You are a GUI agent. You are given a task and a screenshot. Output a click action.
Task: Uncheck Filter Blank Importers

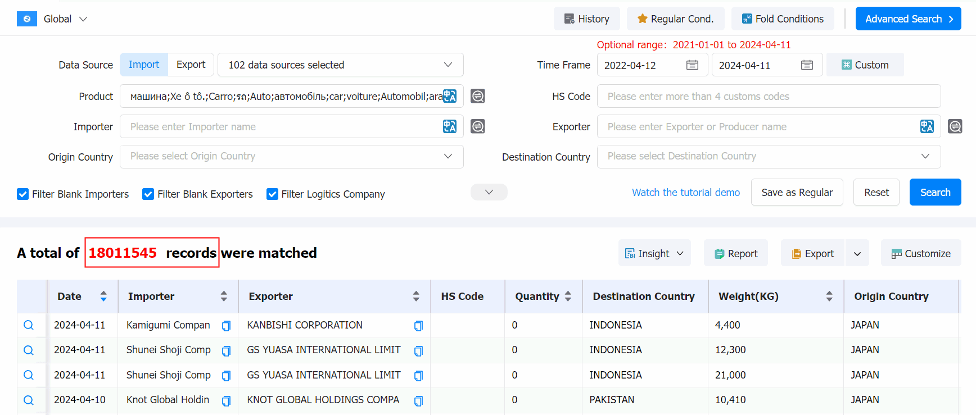pos(23,194)
